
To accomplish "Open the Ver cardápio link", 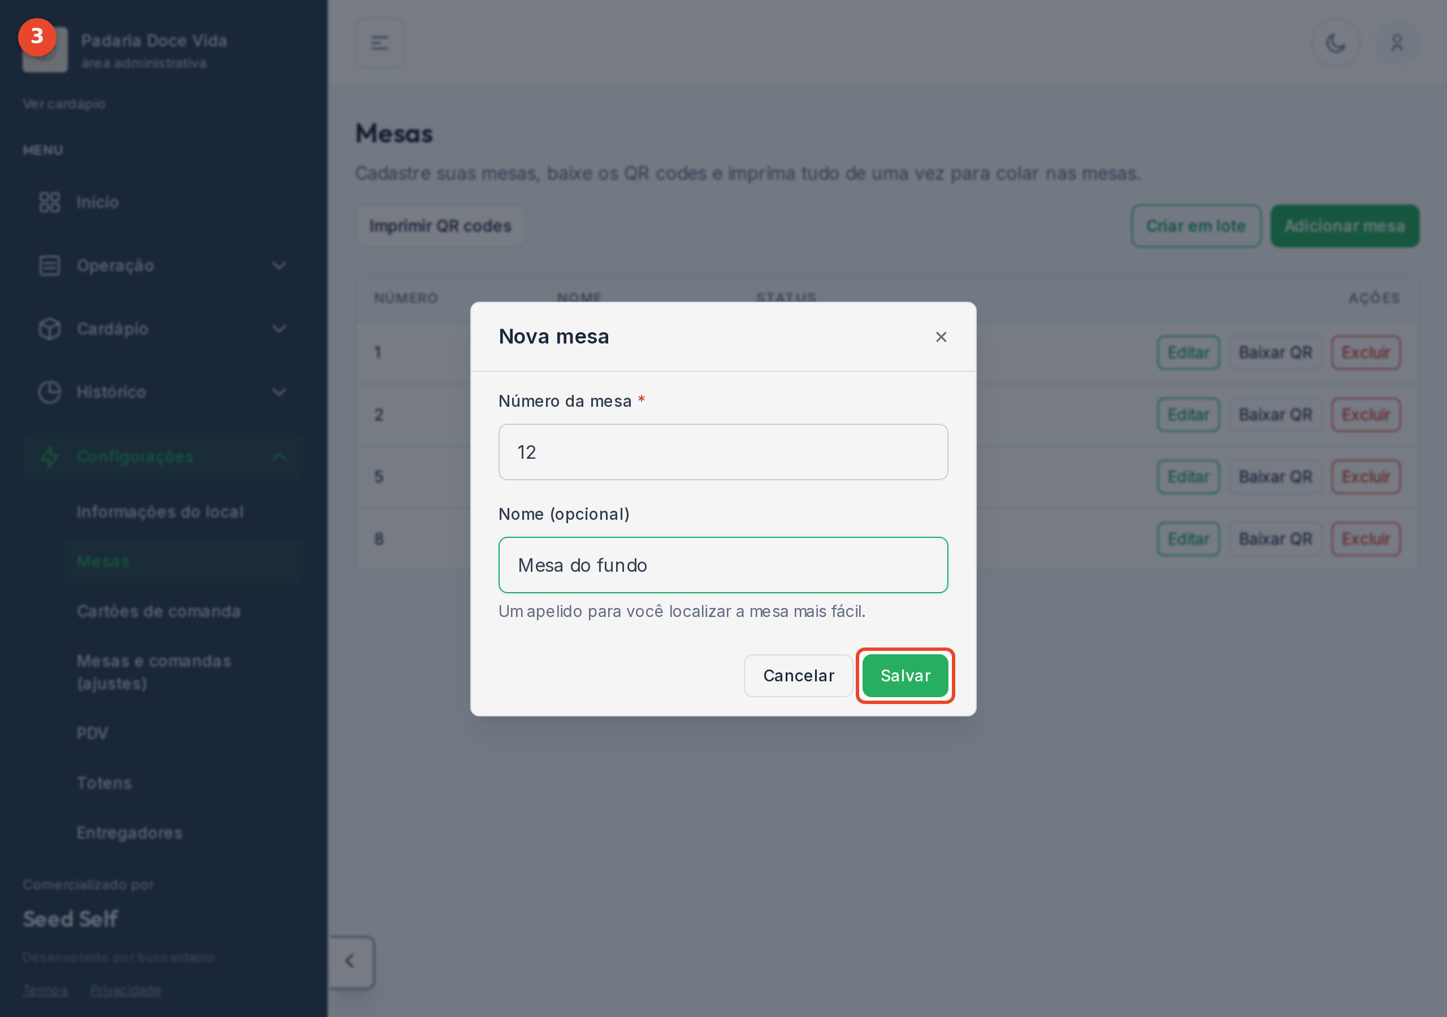I will click(64, 104).
